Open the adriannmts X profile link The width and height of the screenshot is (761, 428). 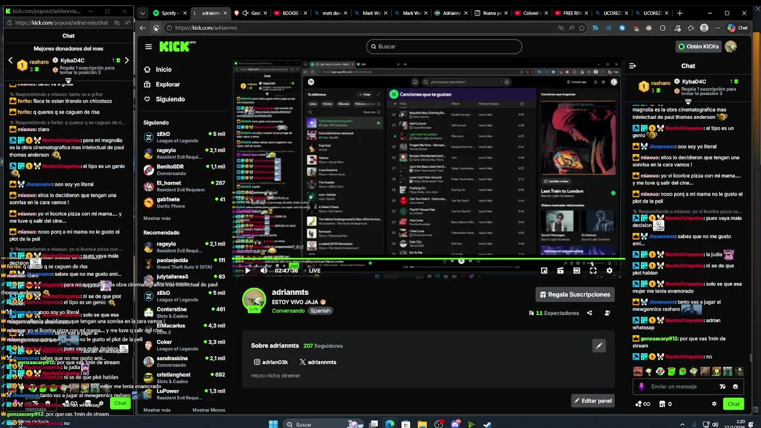pos(318,362)
